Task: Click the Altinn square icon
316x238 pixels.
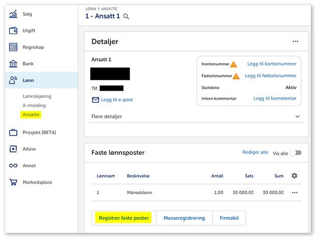Action: 14,149
